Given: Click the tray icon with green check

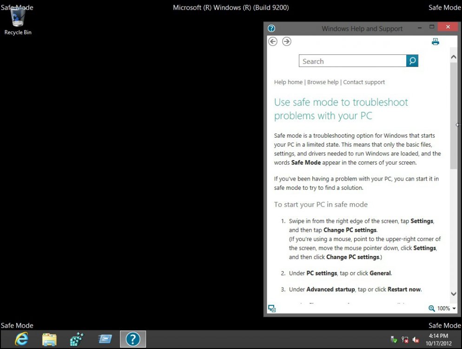Looking at the screenshot, I should pos(394,340).
